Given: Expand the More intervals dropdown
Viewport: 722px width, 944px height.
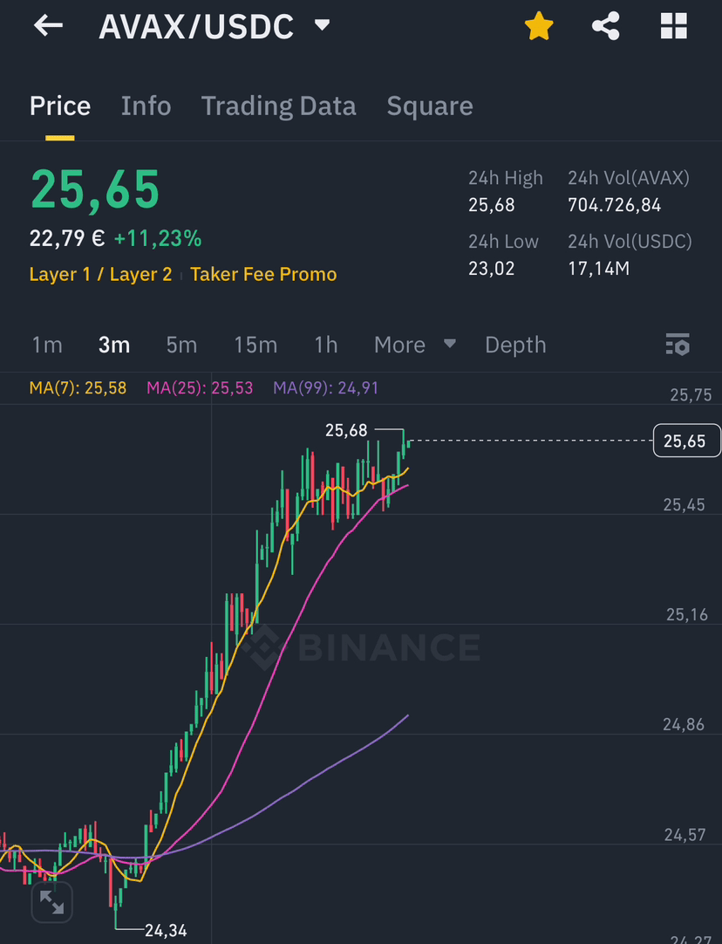Looking at the screenshot, I should 414,345.
